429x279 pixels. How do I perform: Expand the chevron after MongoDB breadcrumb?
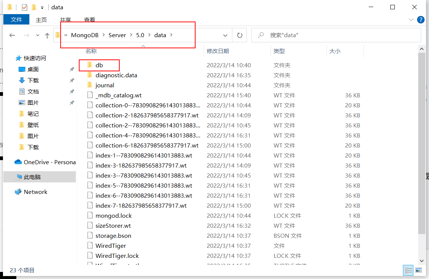click(104, 35)
